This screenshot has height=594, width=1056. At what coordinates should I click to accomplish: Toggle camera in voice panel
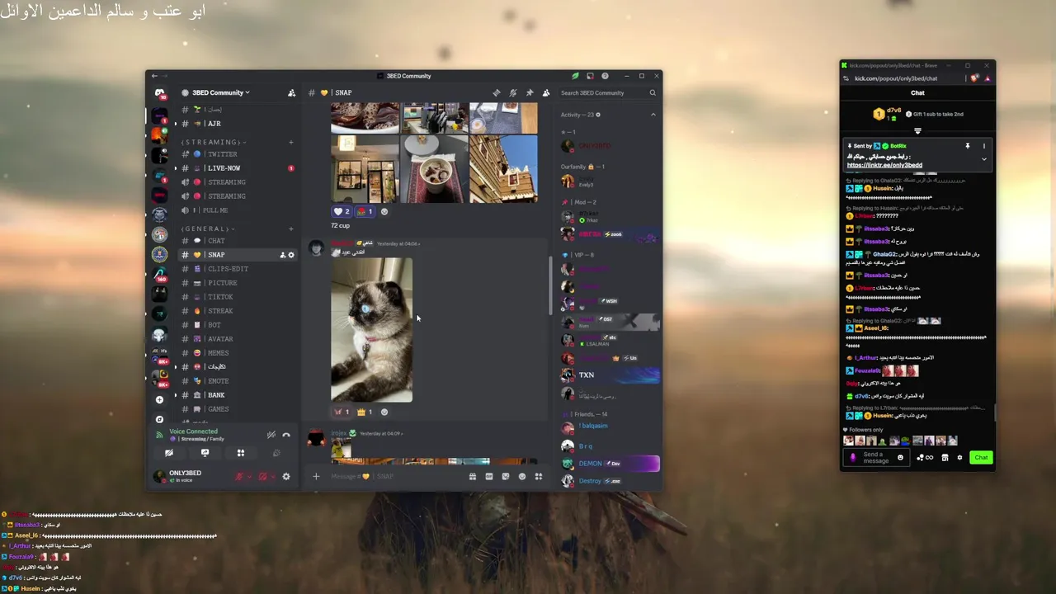click(169, 452)
